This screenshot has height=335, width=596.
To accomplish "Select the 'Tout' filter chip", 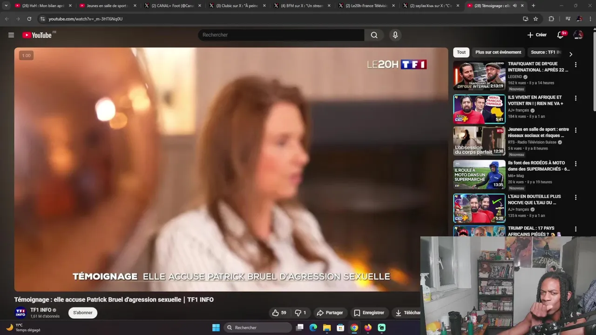I will click(x=461, y=52).
